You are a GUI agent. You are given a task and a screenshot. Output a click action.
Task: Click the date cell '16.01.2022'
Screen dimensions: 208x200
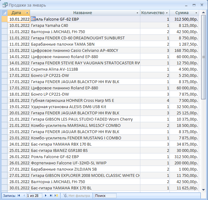(x=19, y=69)
